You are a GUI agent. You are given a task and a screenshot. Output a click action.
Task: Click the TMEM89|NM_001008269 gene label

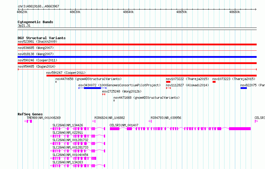[43, 118]
